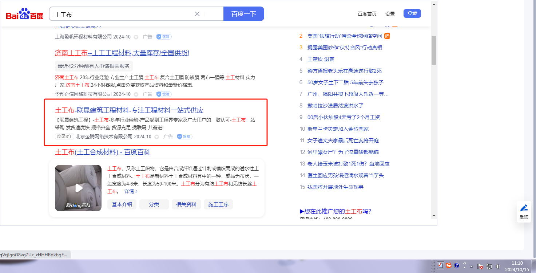
Task: Open the 济南土工布 ad result link
Action: 122,53
